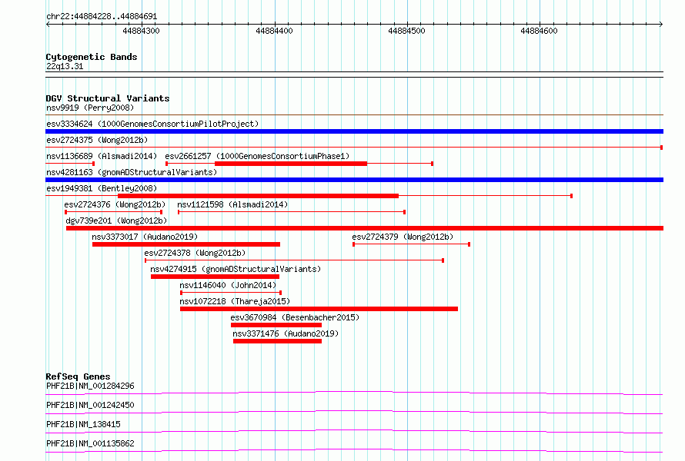Viewport: 685px width, 461px height.
Task: Click the esv1949381 thick red bar
Action: (258, 196)
